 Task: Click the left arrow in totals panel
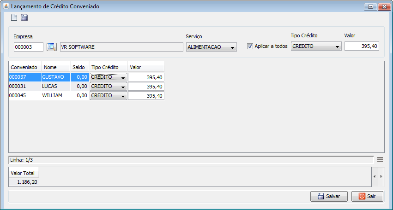(x=375, y=176)
